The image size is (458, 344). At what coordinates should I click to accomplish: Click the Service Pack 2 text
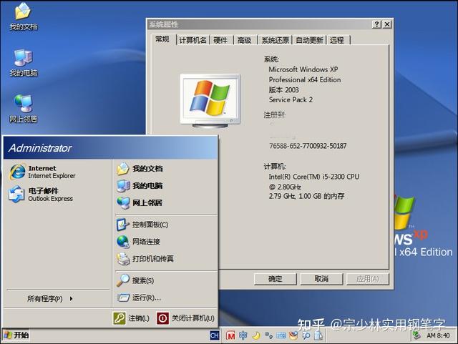tap(291, 100)
